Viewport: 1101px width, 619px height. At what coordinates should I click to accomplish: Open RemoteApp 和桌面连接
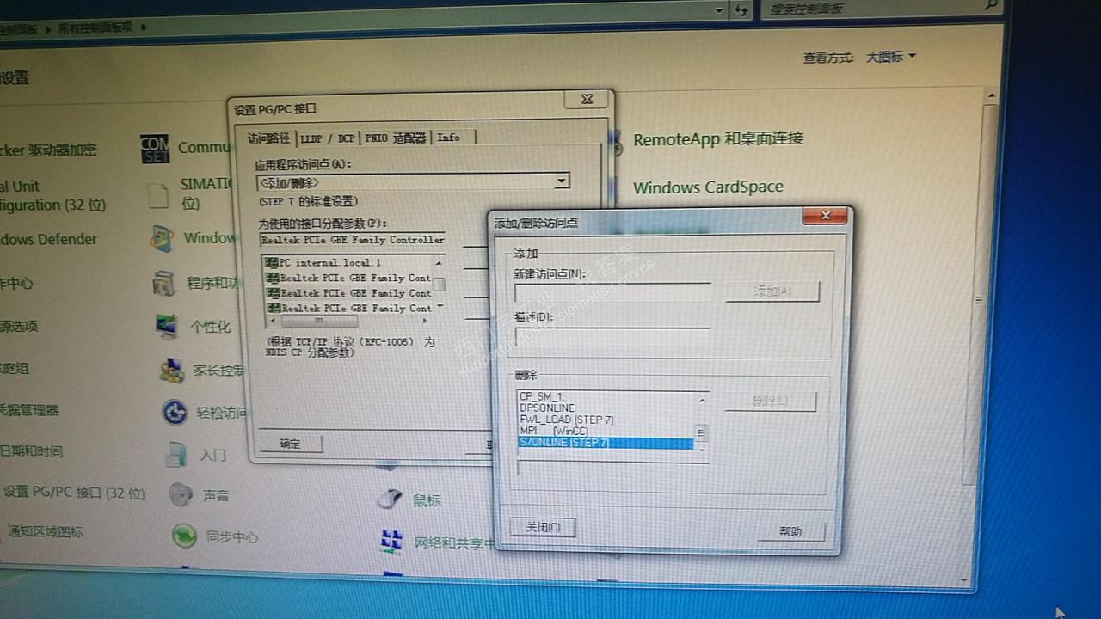pos(717,138)
